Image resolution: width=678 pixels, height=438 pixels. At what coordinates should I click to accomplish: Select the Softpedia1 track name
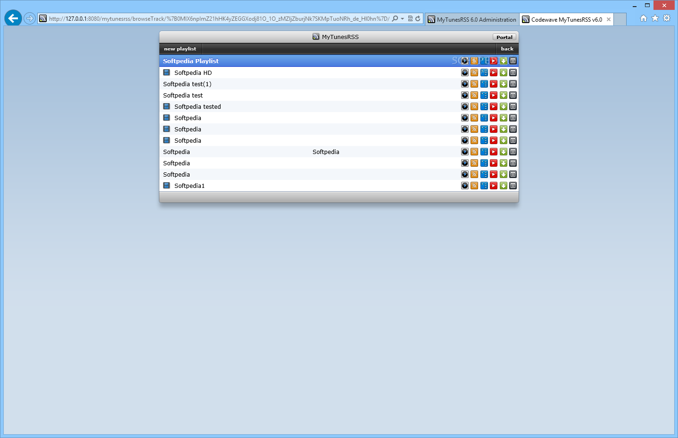click(x=190, y=186)
